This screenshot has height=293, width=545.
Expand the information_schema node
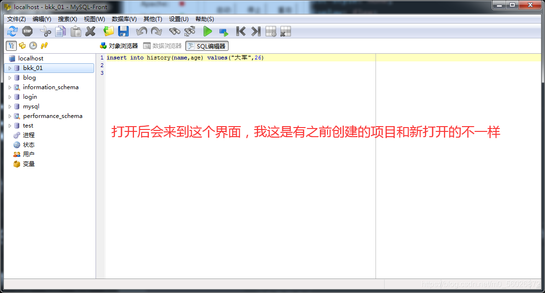(10, 87)
